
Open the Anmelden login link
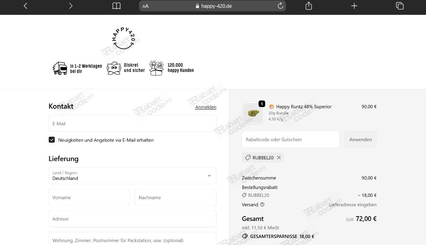206,107
